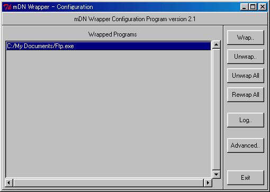Click the vertical scrollbar up arrow

pyautogui.click(x=216, y=44)
